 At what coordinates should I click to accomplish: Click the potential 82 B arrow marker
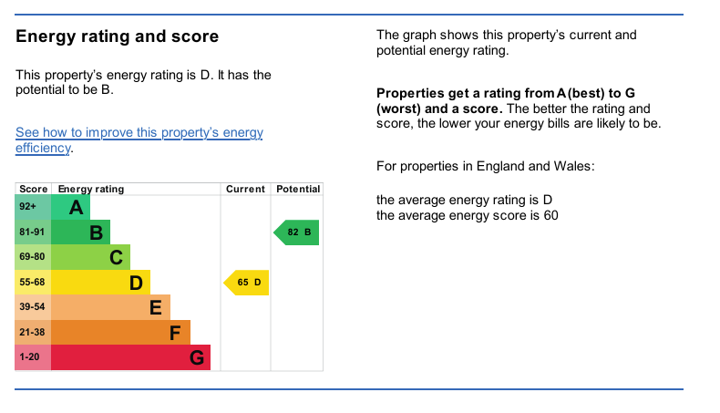(x=297, y=232)
